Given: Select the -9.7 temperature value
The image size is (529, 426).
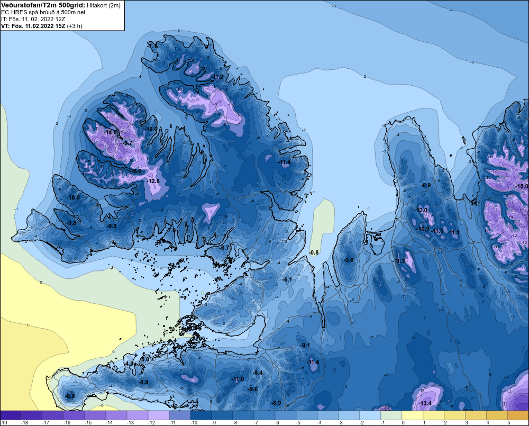Looking at the screenshot, I should coord(127,143).
